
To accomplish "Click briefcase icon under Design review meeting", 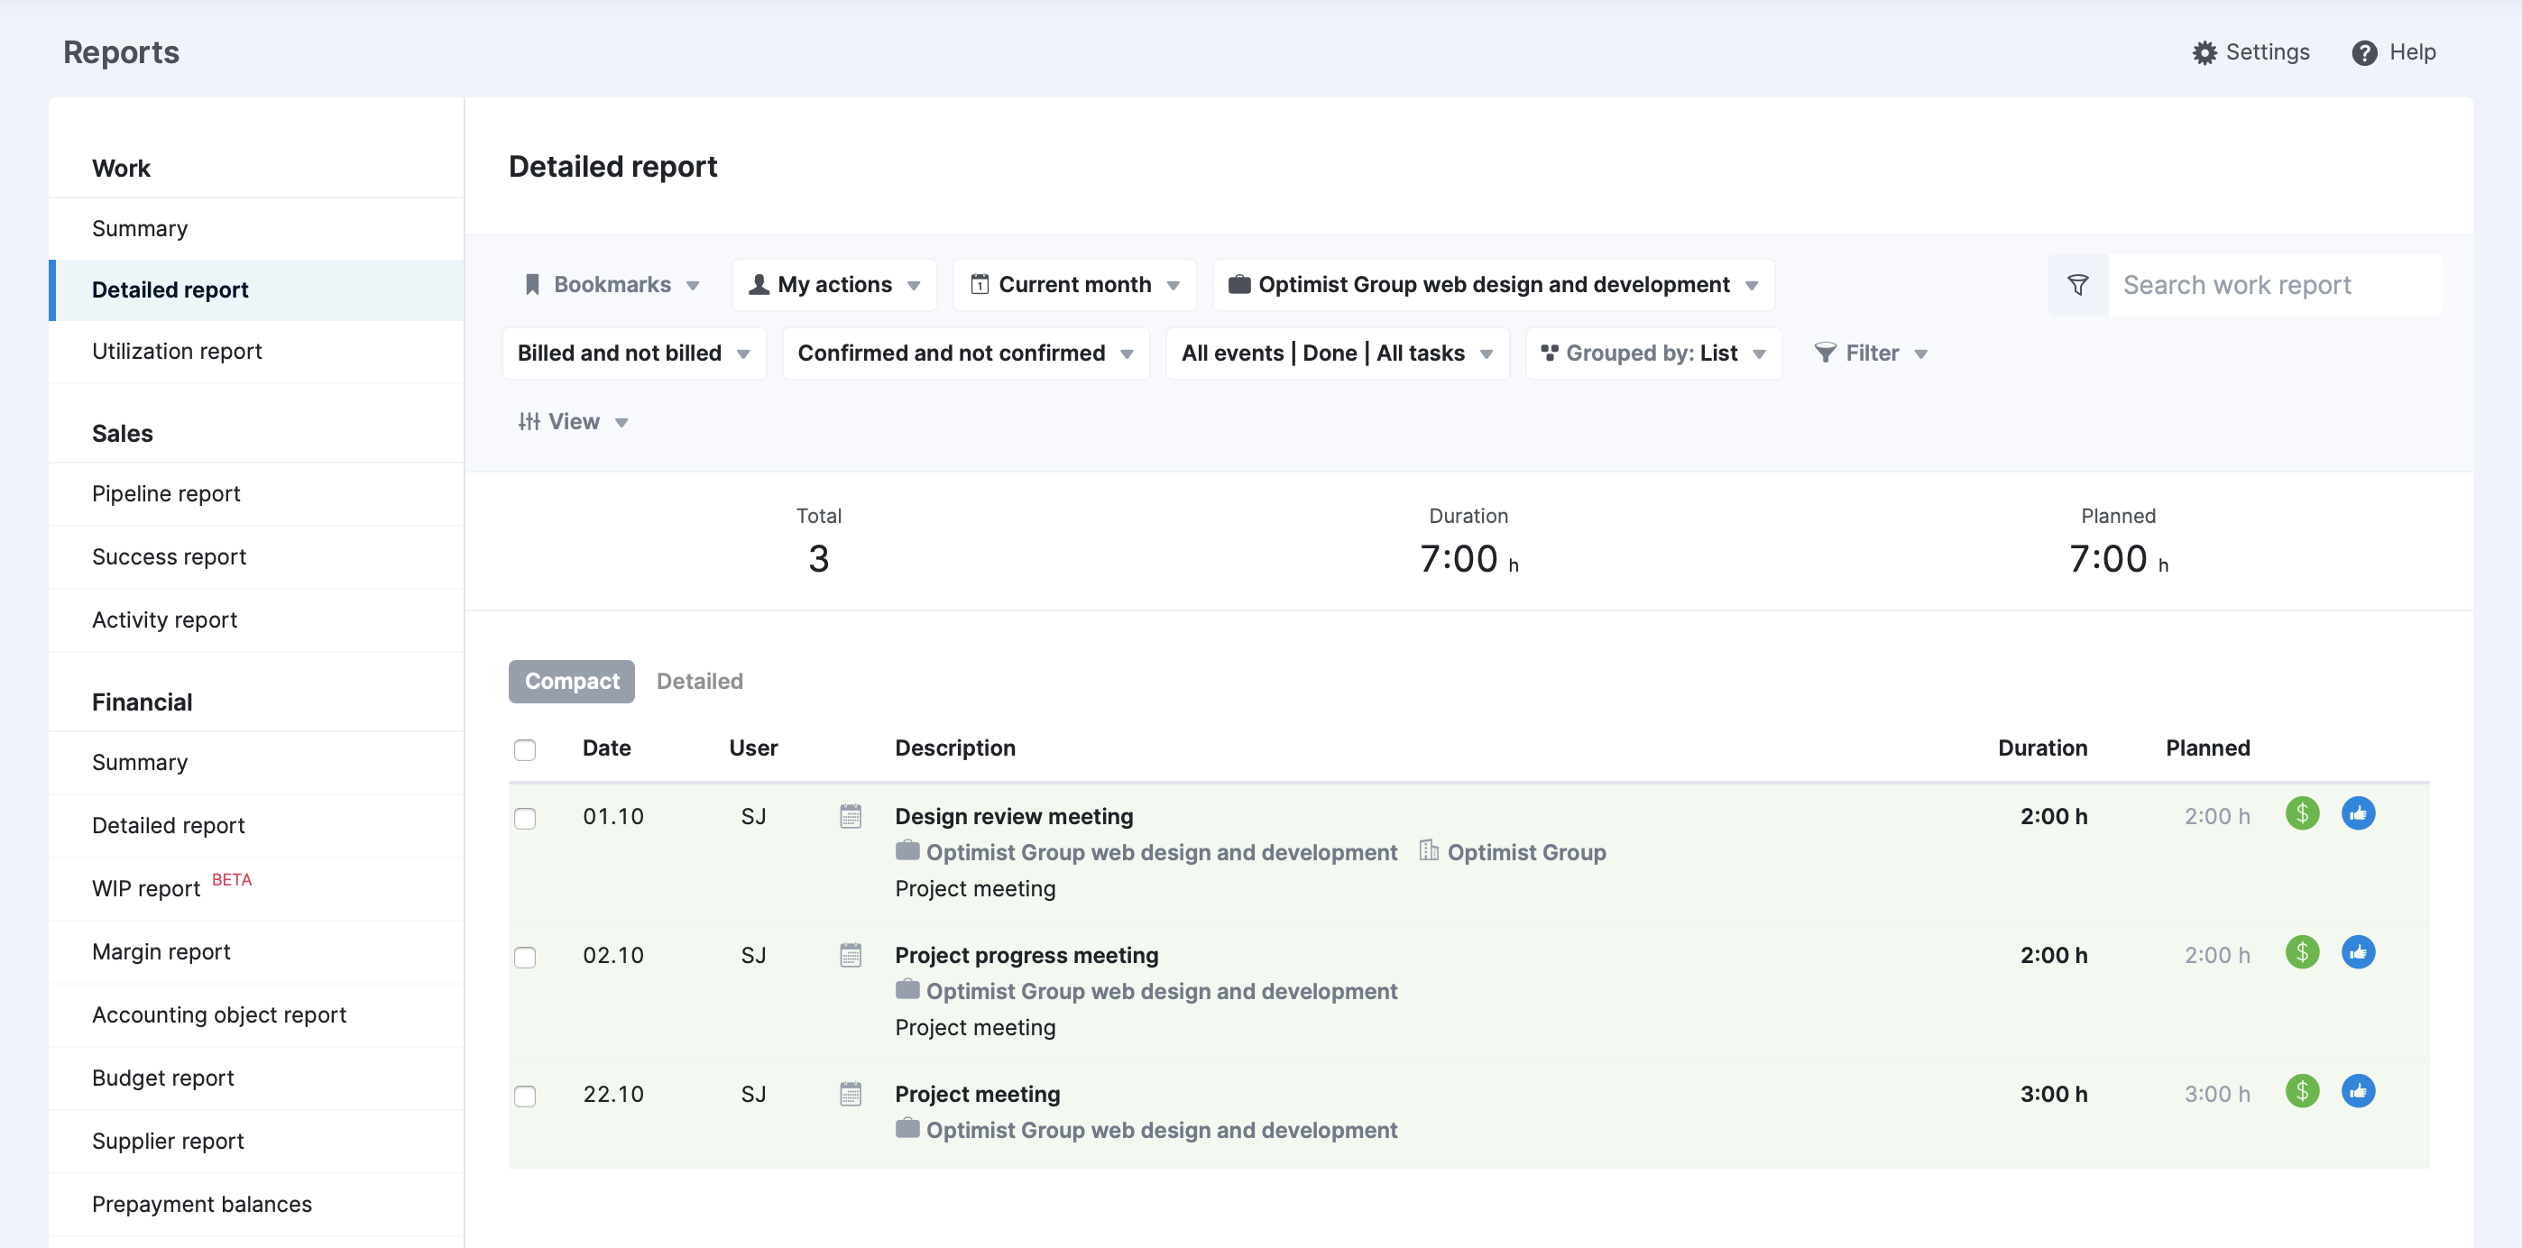I will 907,850.
